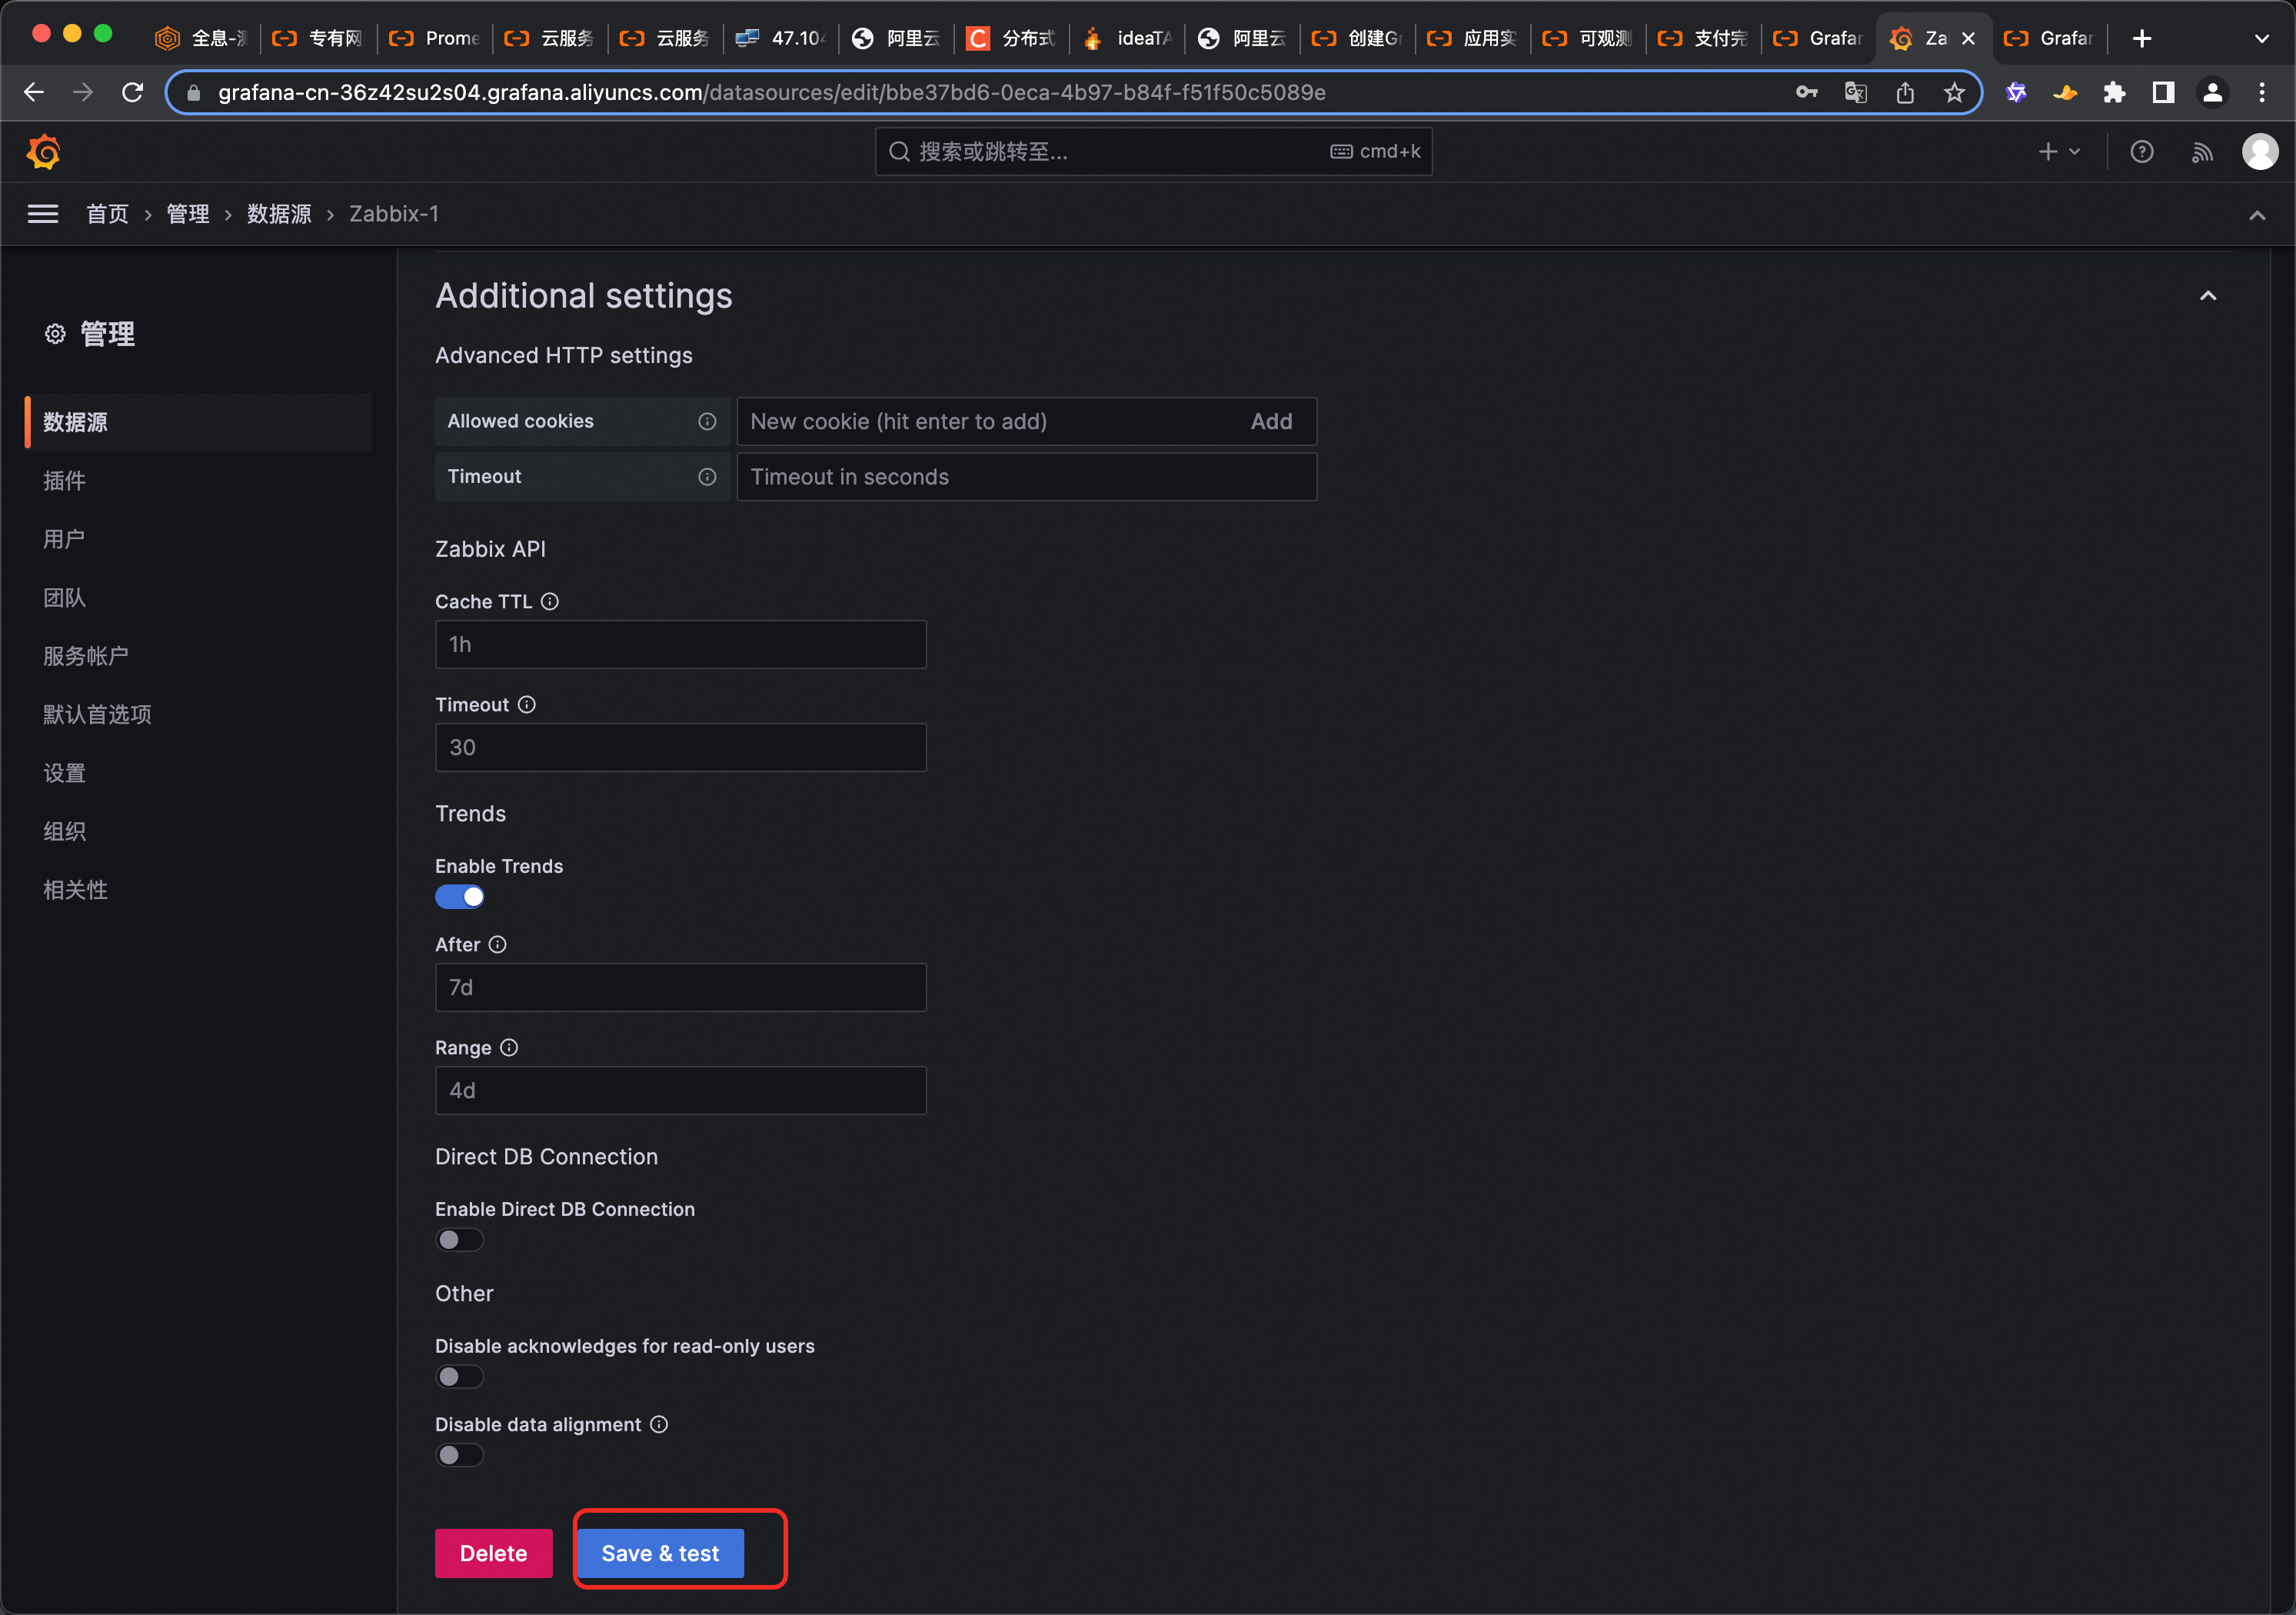2296x1615 pixels.
Task: Click the Zabbix API Timeout 30 field
Action: (681, 748)
